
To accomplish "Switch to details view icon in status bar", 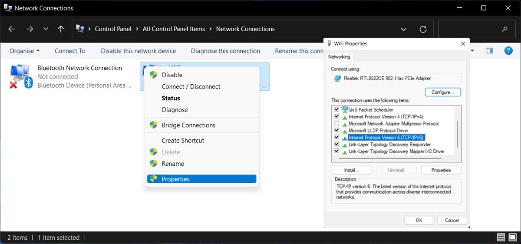I will tap(501, 237).
